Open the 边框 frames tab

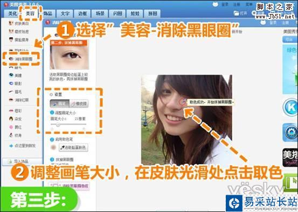[x=82, y=13]
